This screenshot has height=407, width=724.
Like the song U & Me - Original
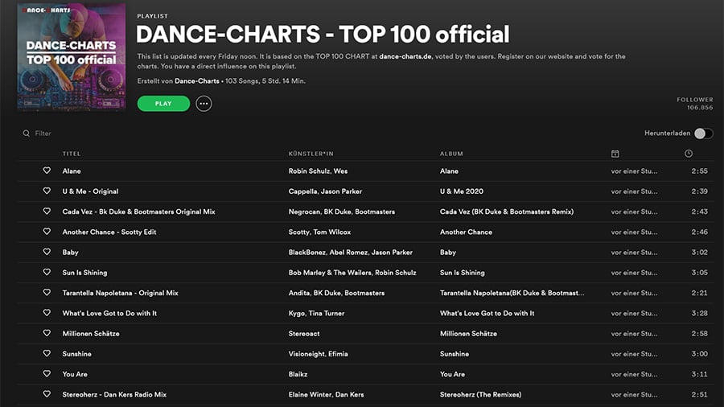pyautogui.click(x=47, y=191)
